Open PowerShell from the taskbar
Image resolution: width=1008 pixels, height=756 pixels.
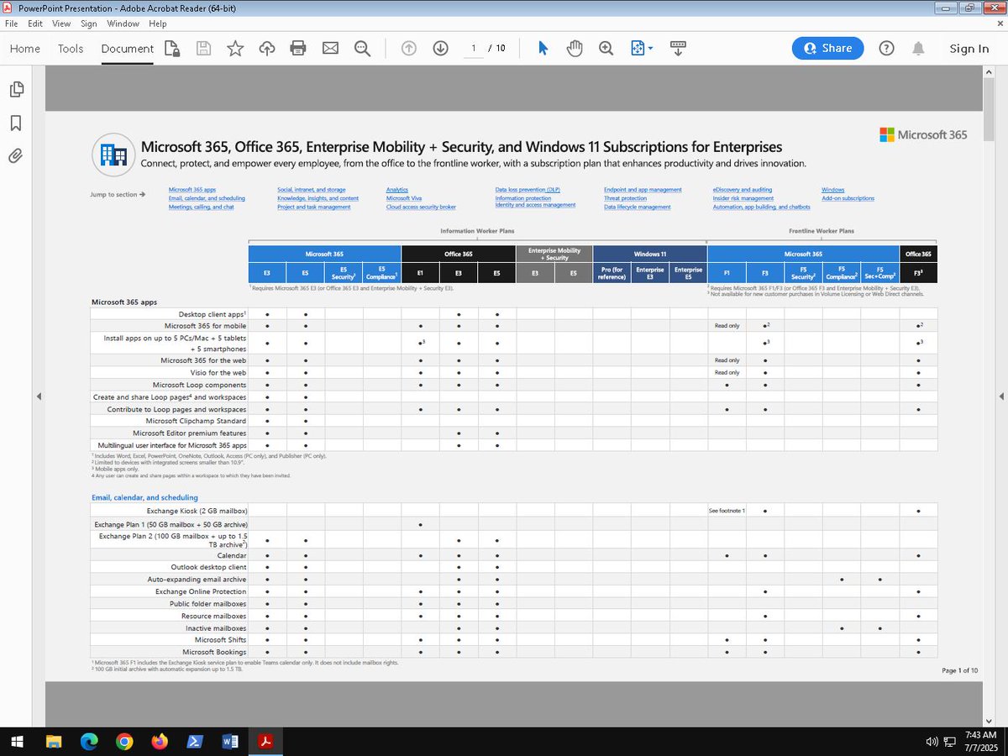(194, 742)
